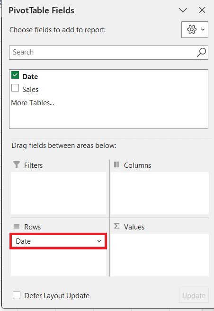Check the Sales field checkbox
Viewport: 214px width, 311px height.
[x=15, y=88]
